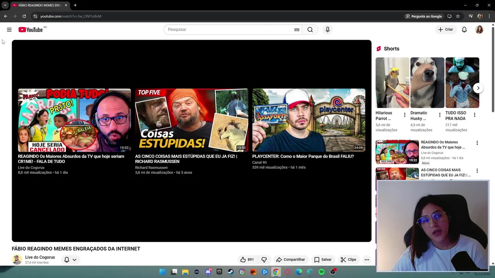Open the YouTube guide hamburger menu
This screenshot has height=278, width=495.
9,30
